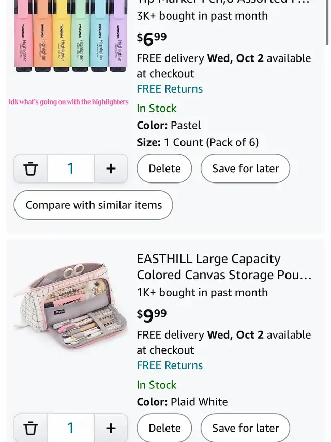Save the EASTHILL pouch for later

(x=245, y=428)
